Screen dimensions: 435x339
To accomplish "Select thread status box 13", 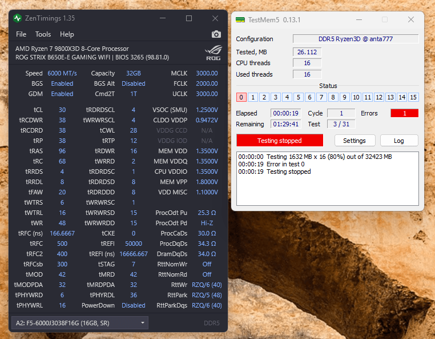I will pyautogui.click(x=390, y=97).
